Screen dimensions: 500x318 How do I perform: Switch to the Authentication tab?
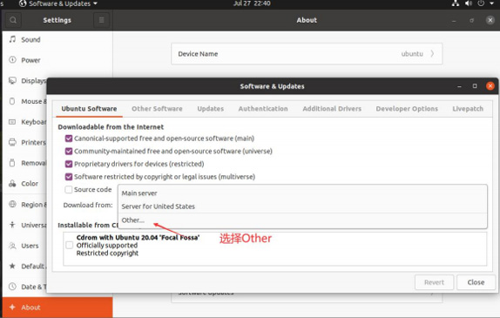[x=263, y=109]
